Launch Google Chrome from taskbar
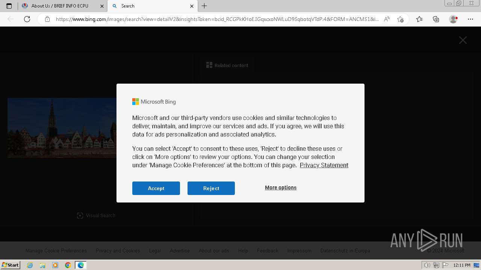The height and width of the screenshot is (270, 481). (x=68, y=265)
